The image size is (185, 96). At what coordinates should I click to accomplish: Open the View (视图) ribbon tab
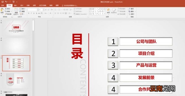[57, 6]
